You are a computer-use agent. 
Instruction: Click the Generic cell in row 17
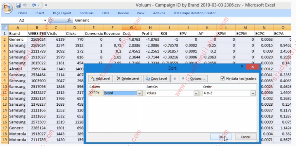[18, 128]
